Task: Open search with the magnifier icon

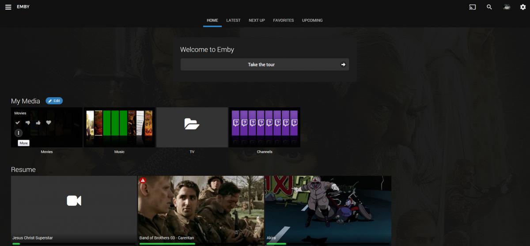Action: (x=489, y=7)
